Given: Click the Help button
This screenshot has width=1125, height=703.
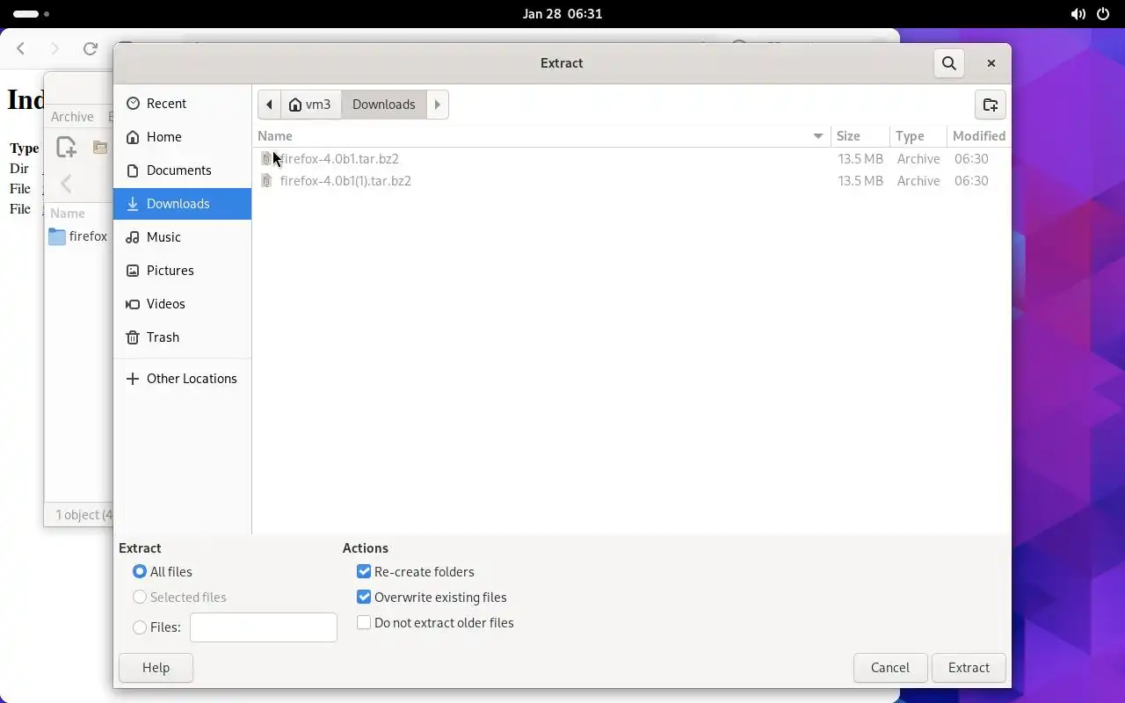Looking at the screenshot, I should pos(156,668).
